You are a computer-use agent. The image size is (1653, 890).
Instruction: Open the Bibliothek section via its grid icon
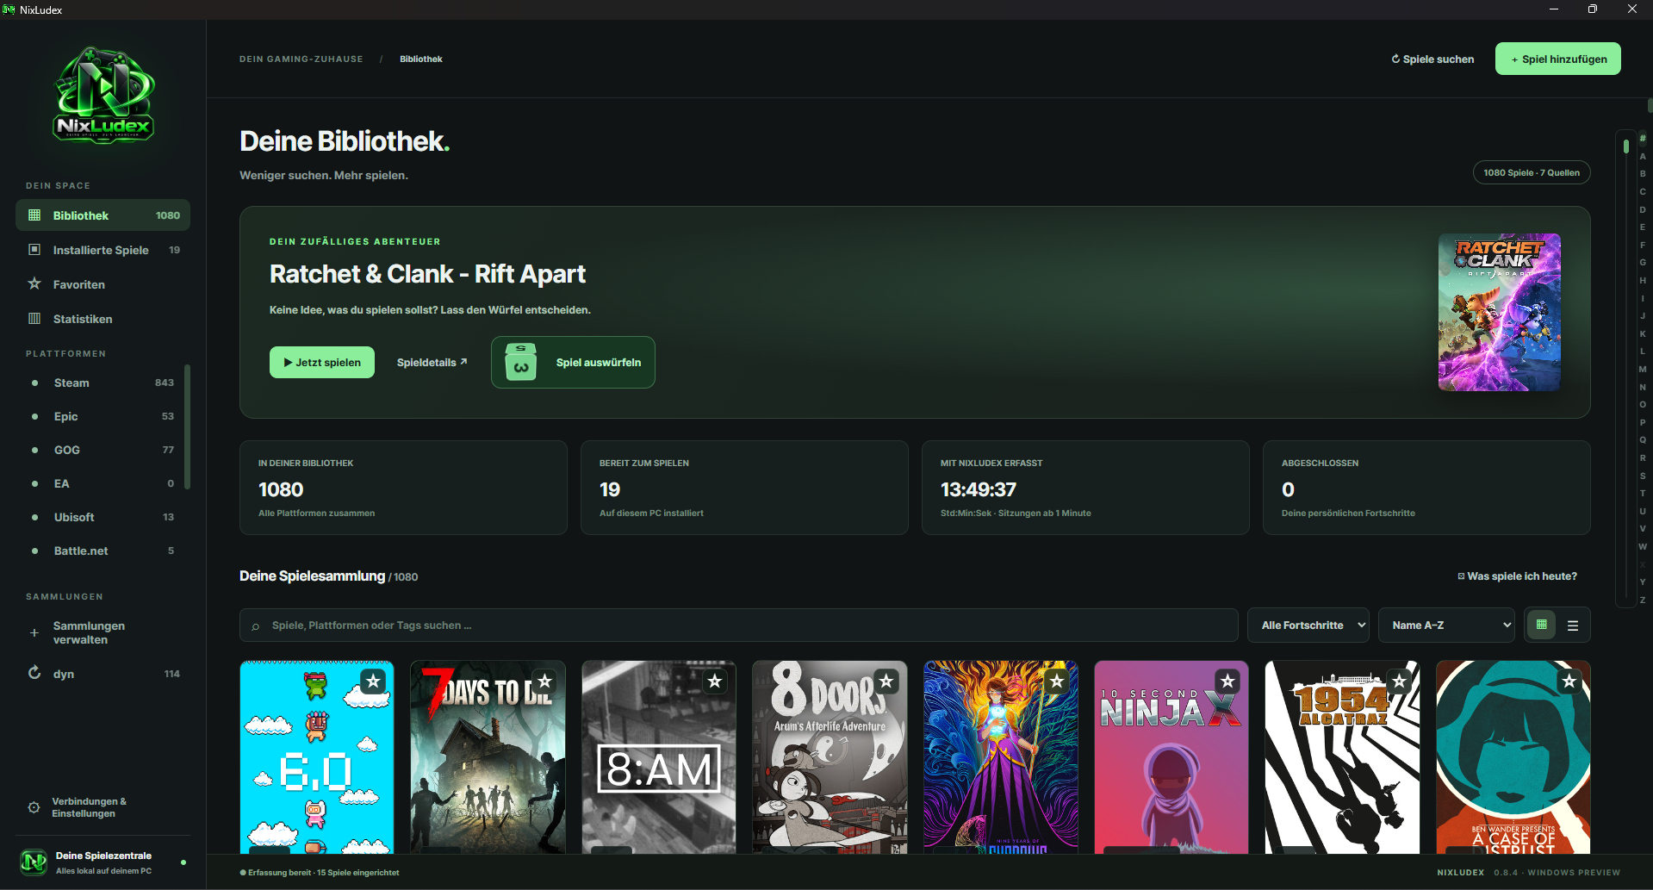pyautogui.click(x=34, y=215)
